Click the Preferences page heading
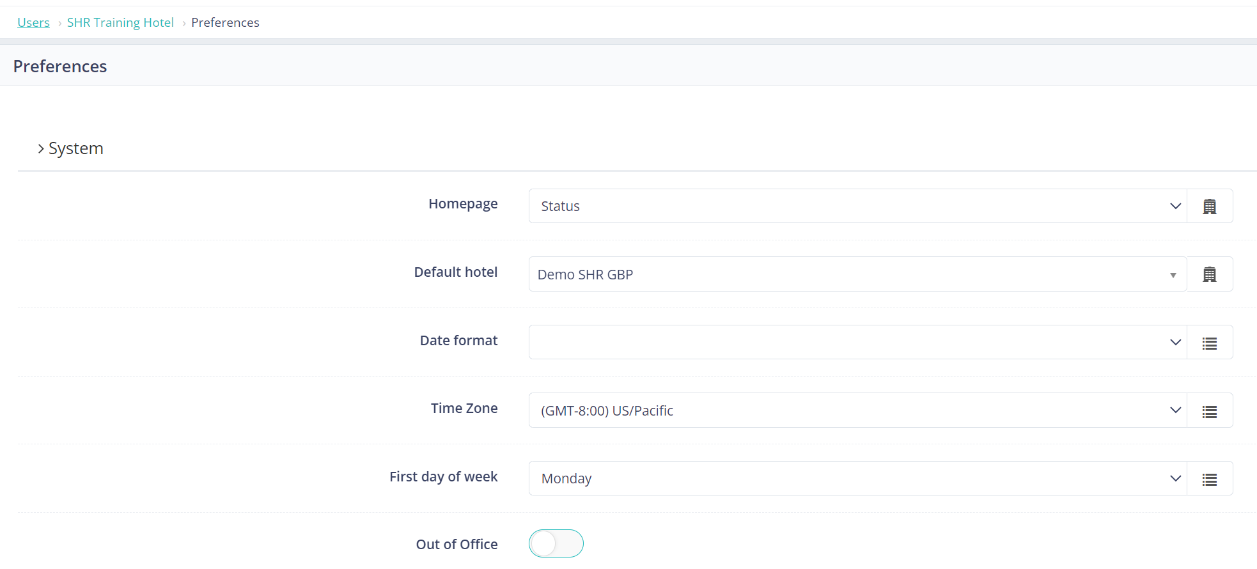This screenshot has height=569, width=1257. click(60, 66)
